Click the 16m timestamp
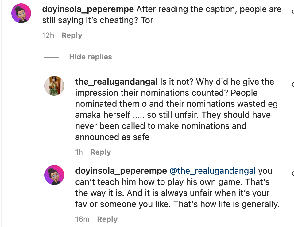Viewport: 294px width, 227px height. [x=82, y=219]
